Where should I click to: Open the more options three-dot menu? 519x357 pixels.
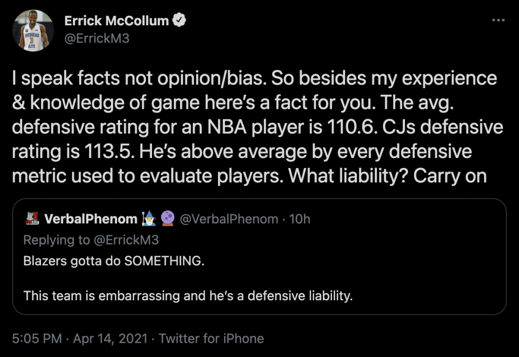click(499, 20)
